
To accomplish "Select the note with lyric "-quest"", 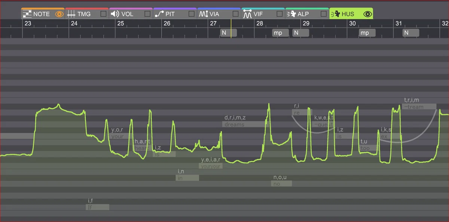I will coord(324,124).
